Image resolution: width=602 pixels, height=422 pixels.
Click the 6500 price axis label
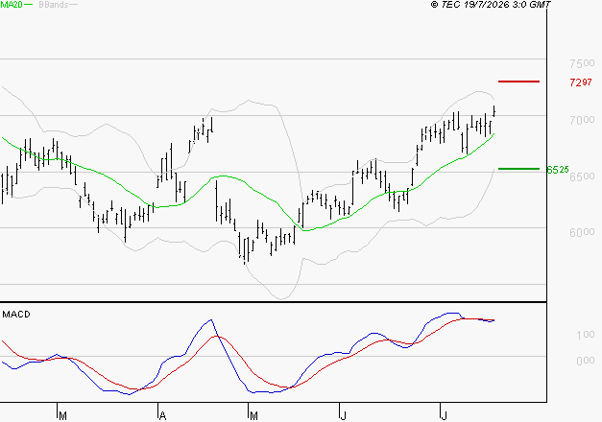582,176
